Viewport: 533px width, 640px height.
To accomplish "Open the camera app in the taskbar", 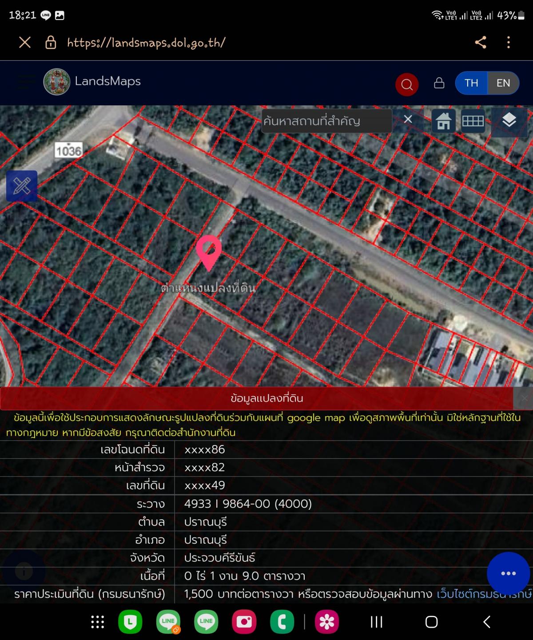I will 244,622.
